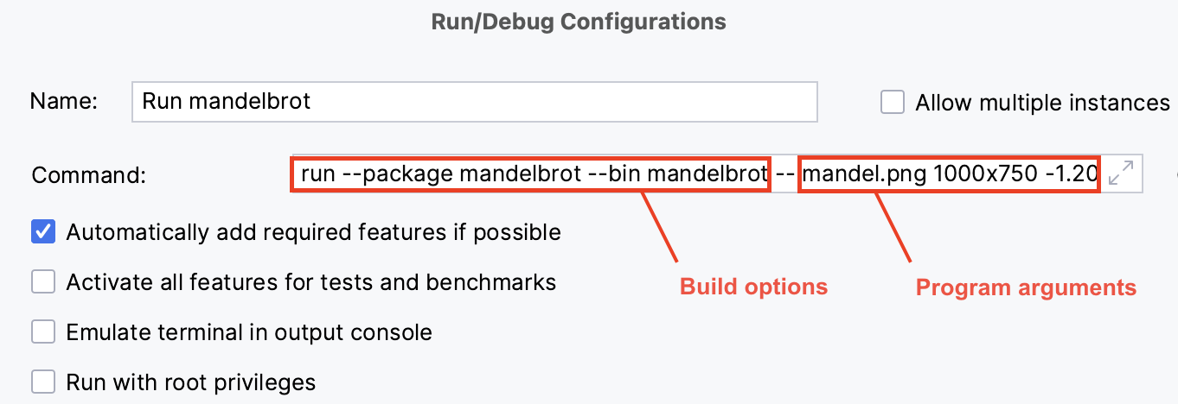Click the Automatically add required features label
The image size is (1178, 404).
click(313, 232)
